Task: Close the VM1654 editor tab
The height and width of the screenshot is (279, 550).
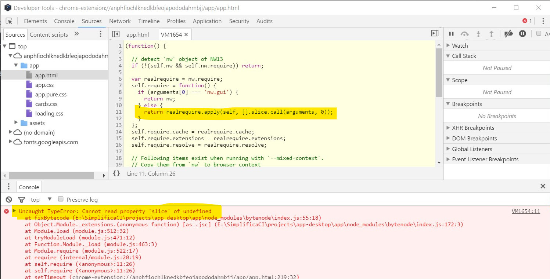Action: [x=186, y=34]
